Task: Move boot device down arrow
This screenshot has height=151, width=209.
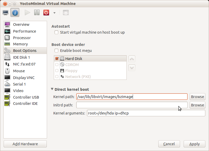Action: point(132,68)
